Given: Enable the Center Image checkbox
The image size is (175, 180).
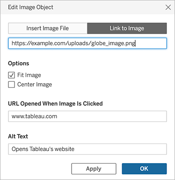Looking at the screenshot, I should 11,85.
